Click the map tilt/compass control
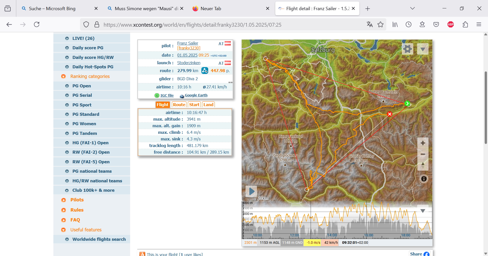The width and height of the screenshot is (488, 256). click(x=423, y=165)
